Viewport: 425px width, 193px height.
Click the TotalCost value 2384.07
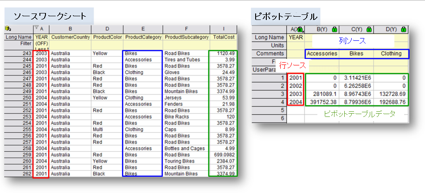[x=223, y=161]
